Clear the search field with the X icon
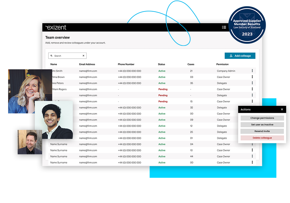 (83, 55)
